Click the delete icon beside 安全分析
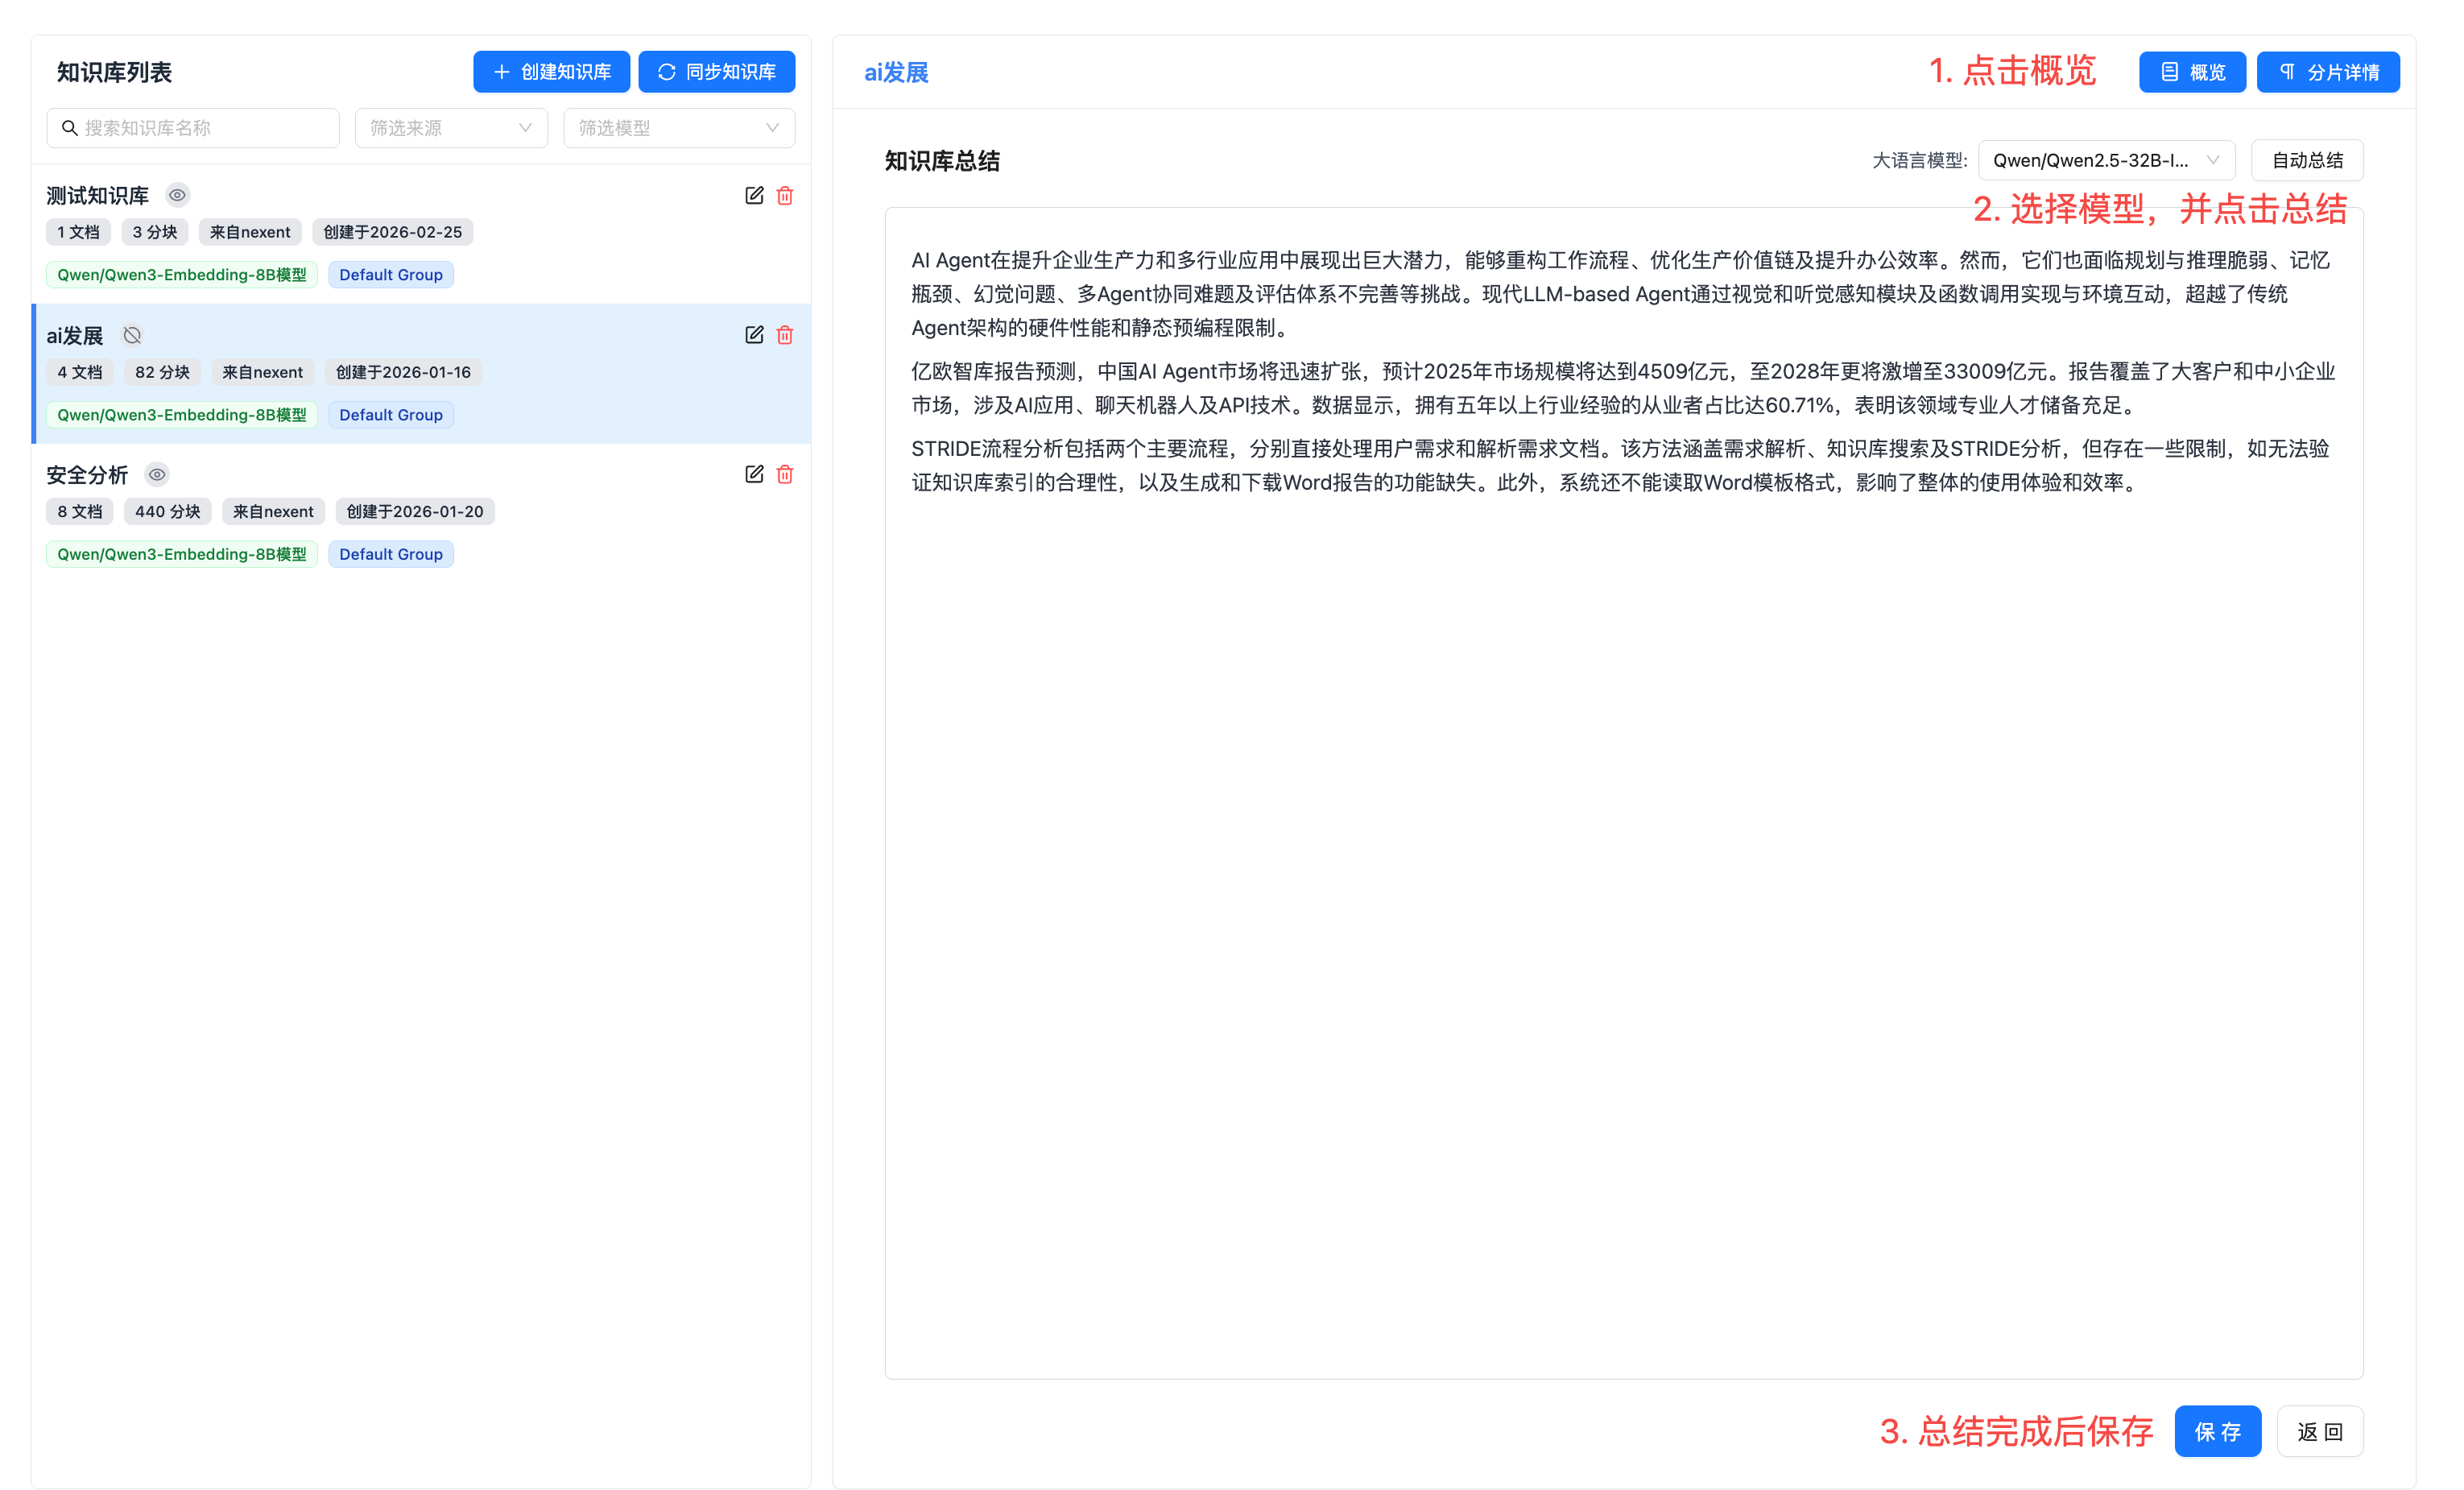 tap(785, 474)
